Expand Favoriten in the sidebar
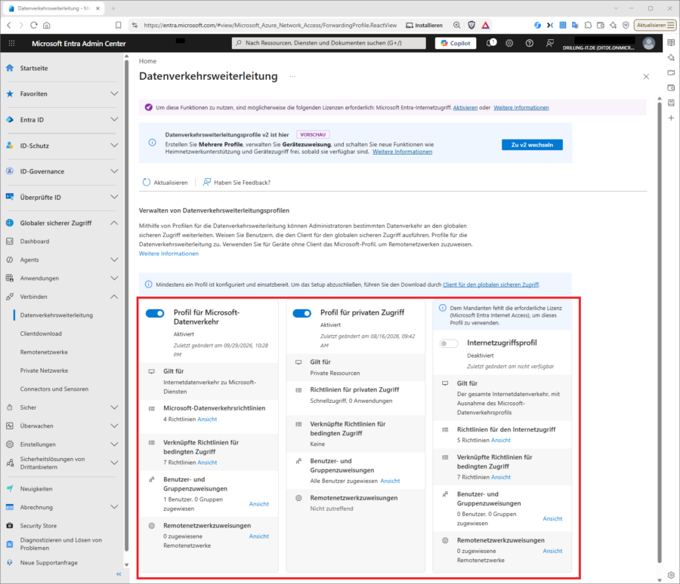The image size is (680, 584). click(114, 94)
